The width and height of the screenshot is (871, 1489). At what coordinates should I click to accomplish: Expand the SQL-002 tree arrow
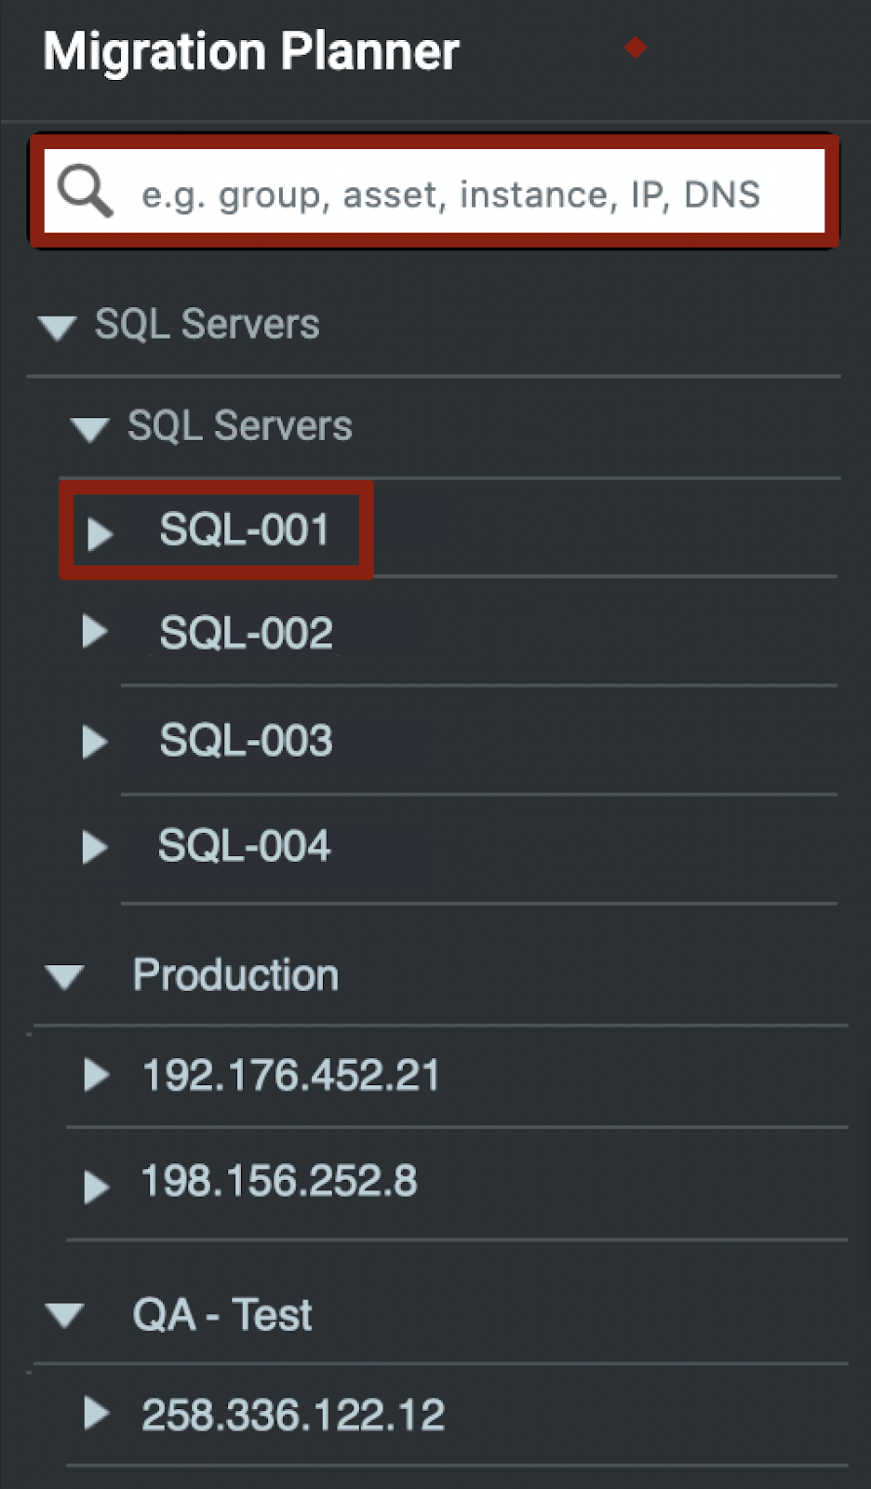click(95, 632)
